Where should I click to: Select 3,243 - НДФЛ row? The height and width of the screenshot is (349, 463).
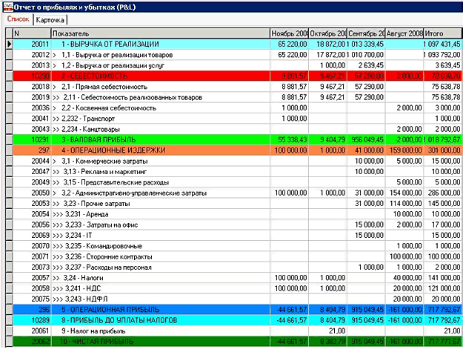point(237,299)
